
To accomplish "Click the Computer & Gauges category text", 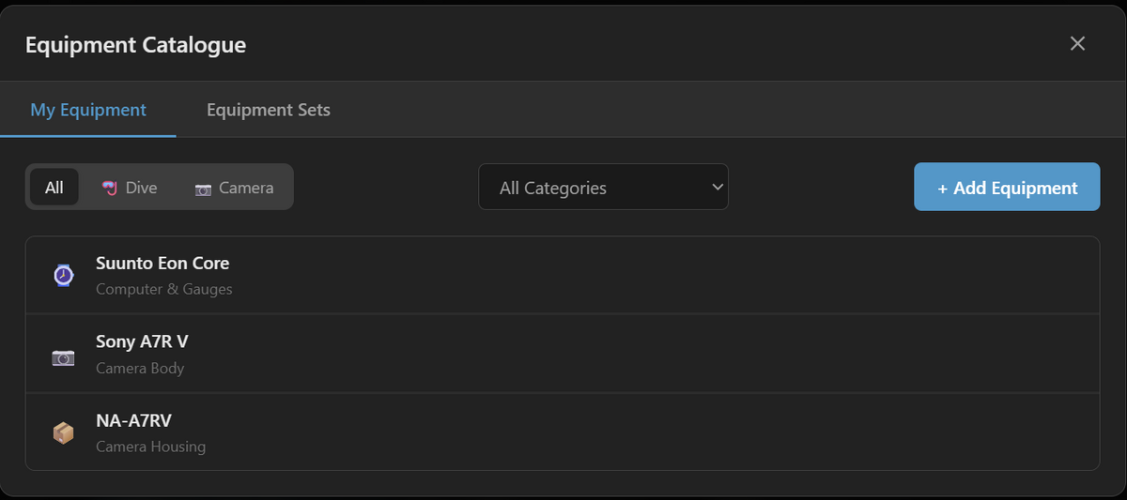I will click(164, 289).
